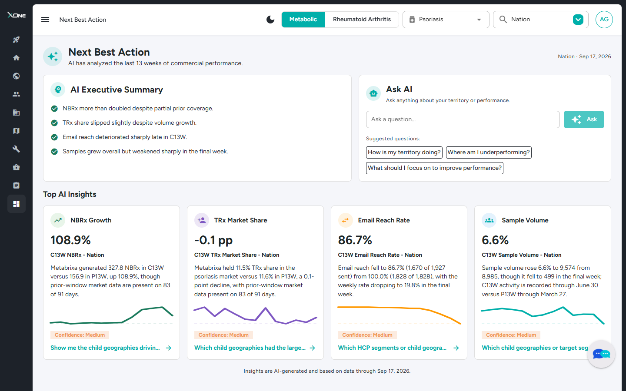Image resolution: width=626 pixels, height=391 pixels.
Task: Open the building icon in sidebar
Action: [x=16, y=113]
